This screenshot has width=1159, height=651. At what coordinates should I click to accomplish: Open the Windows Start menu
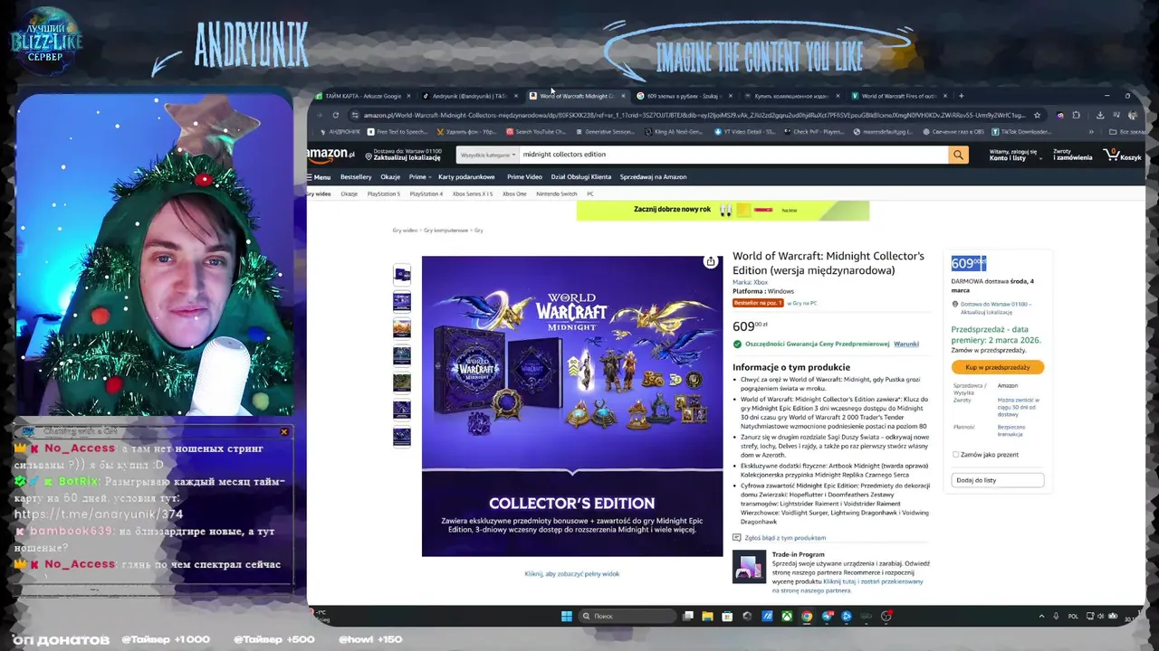(567, 616)
